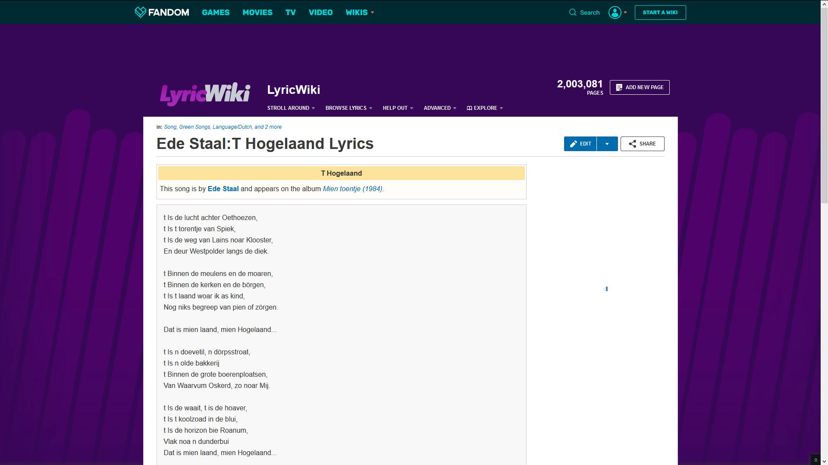Open the LyricWiki purple logo
Screen dimensions: 828x465
click(x=206, y=93)
